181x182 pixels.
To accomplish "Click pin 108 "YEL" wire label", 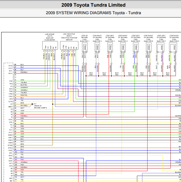I will 22,172.
